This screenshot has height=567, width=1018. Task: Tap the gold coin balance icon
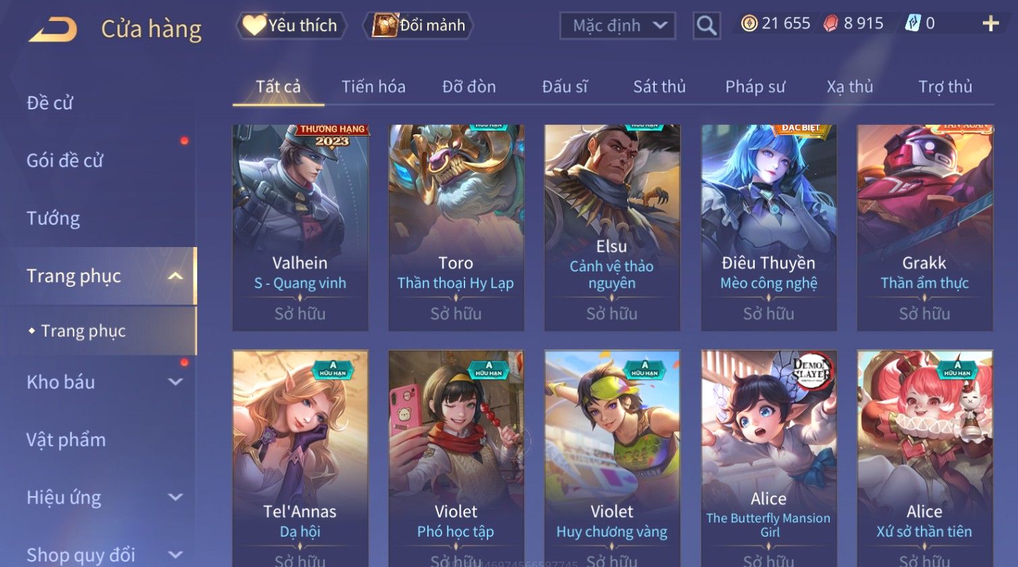coord(749,24)
